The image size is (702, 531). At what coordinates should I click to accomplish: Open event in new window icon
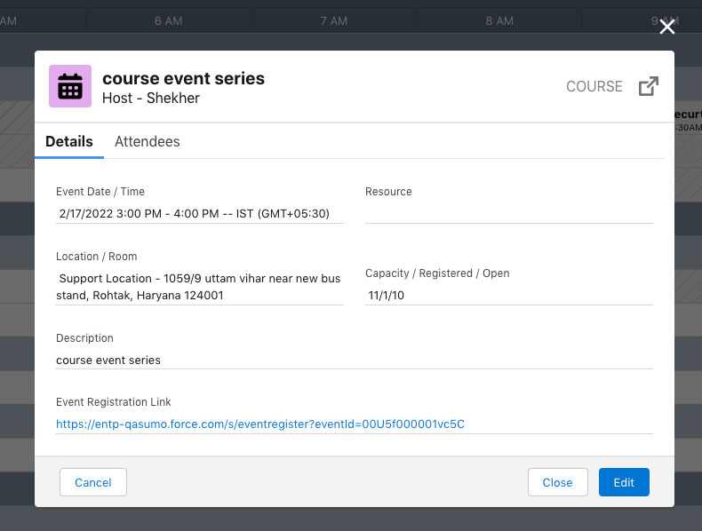coord(649,86)
